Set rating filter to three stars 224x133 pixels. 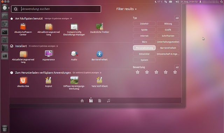pos(156,72)
